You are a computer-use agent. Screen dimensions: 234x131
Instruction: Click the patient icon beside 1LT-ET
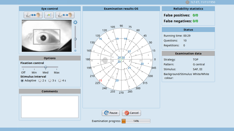tap(187, 2)
